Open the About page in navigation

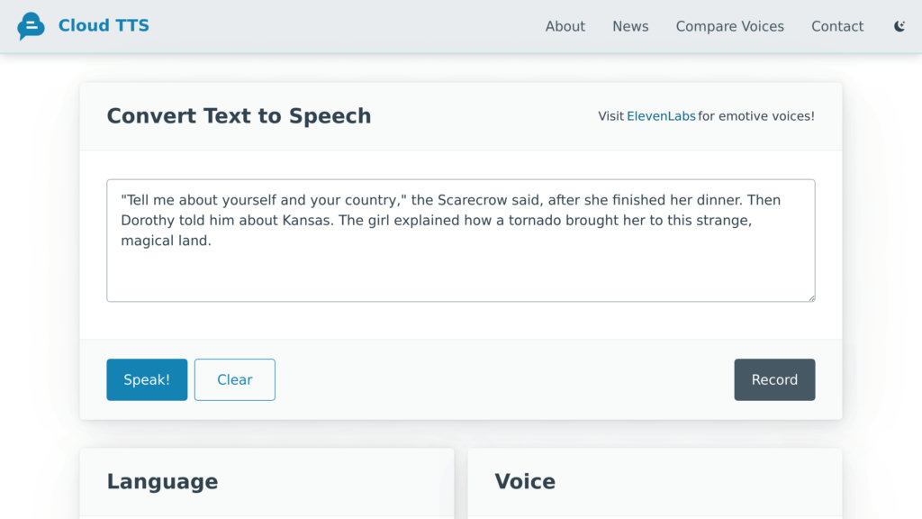click(565, 26)
